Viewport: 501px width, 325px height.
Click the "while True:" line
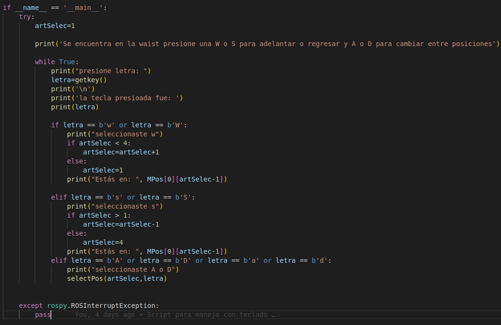pyautogui.click(x=57, y=62)
